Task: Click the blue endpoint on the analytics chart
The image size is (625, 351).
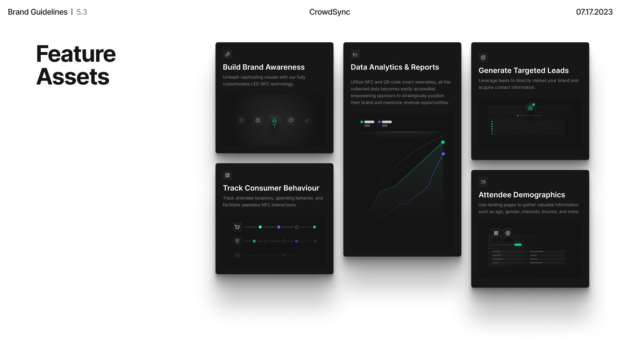Action: (443, 154)
